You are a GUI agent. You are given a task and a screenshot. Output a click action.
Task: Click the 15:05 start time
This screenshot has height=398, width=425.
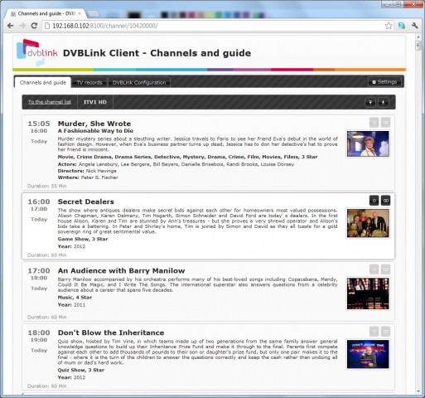tap(39, 124)
